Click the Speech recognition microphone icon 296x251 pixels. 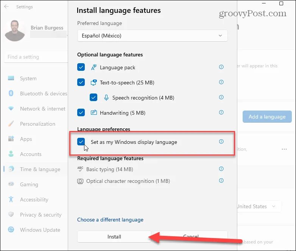point(106,98)
